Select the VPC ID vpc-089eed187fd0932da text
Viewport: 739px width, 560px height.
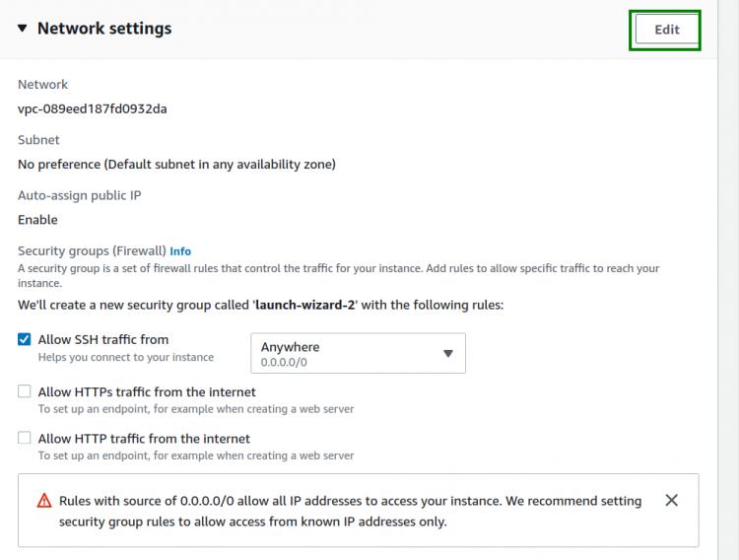coord(92,108)
